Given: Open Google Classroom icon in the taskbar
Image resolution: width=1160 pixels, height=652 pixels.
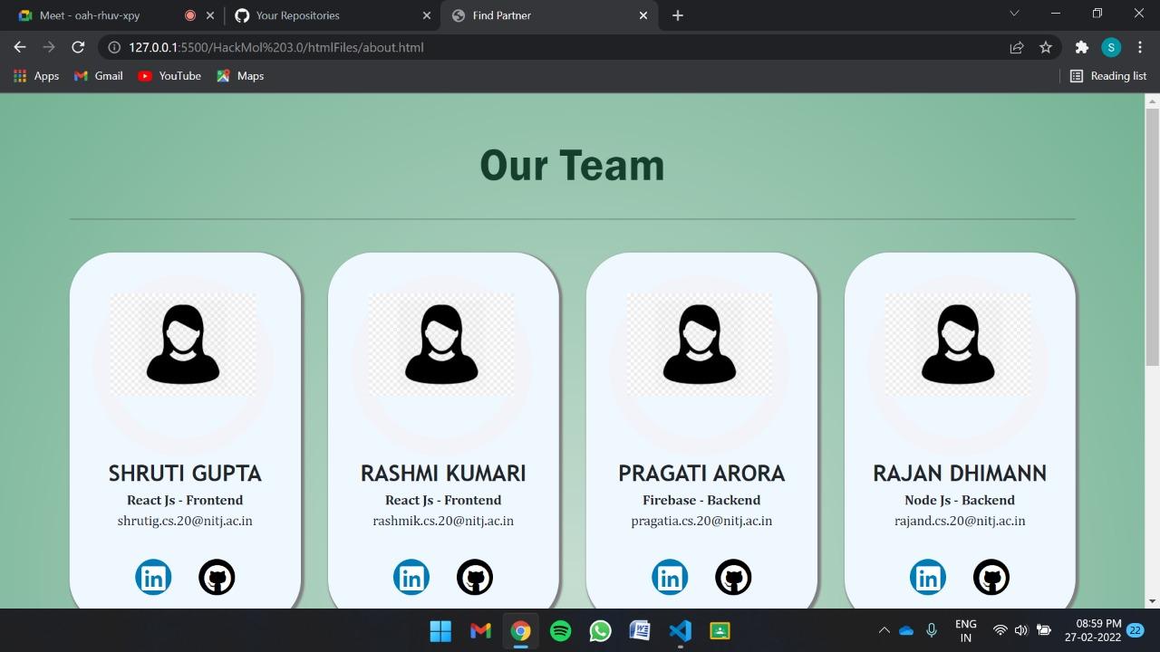Looking at the screenshot, I should (720, 630).
